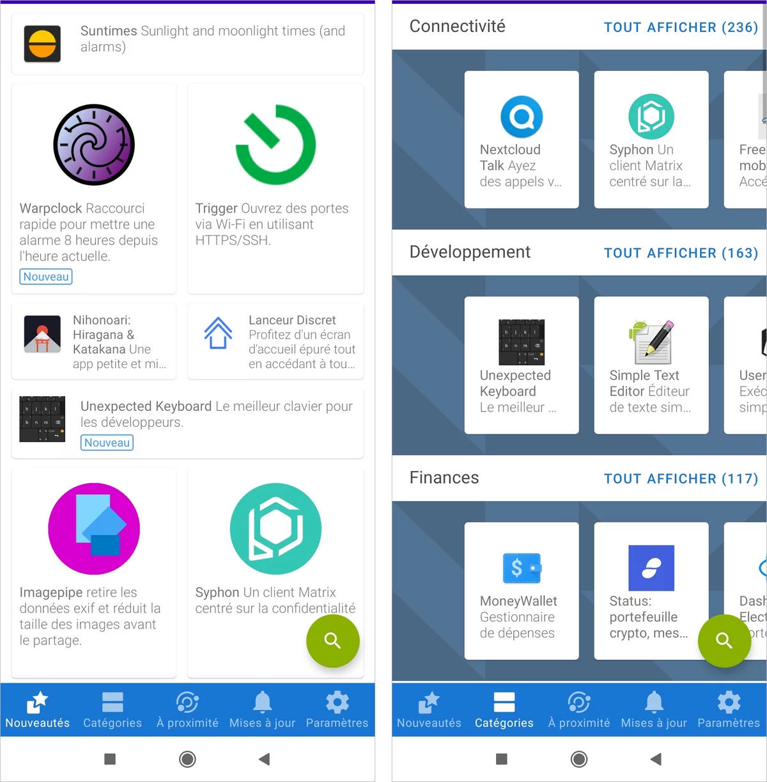767x782 pixels.
Task: Tap the magenta Imagepipe app icon
Action: pos(94,529)
